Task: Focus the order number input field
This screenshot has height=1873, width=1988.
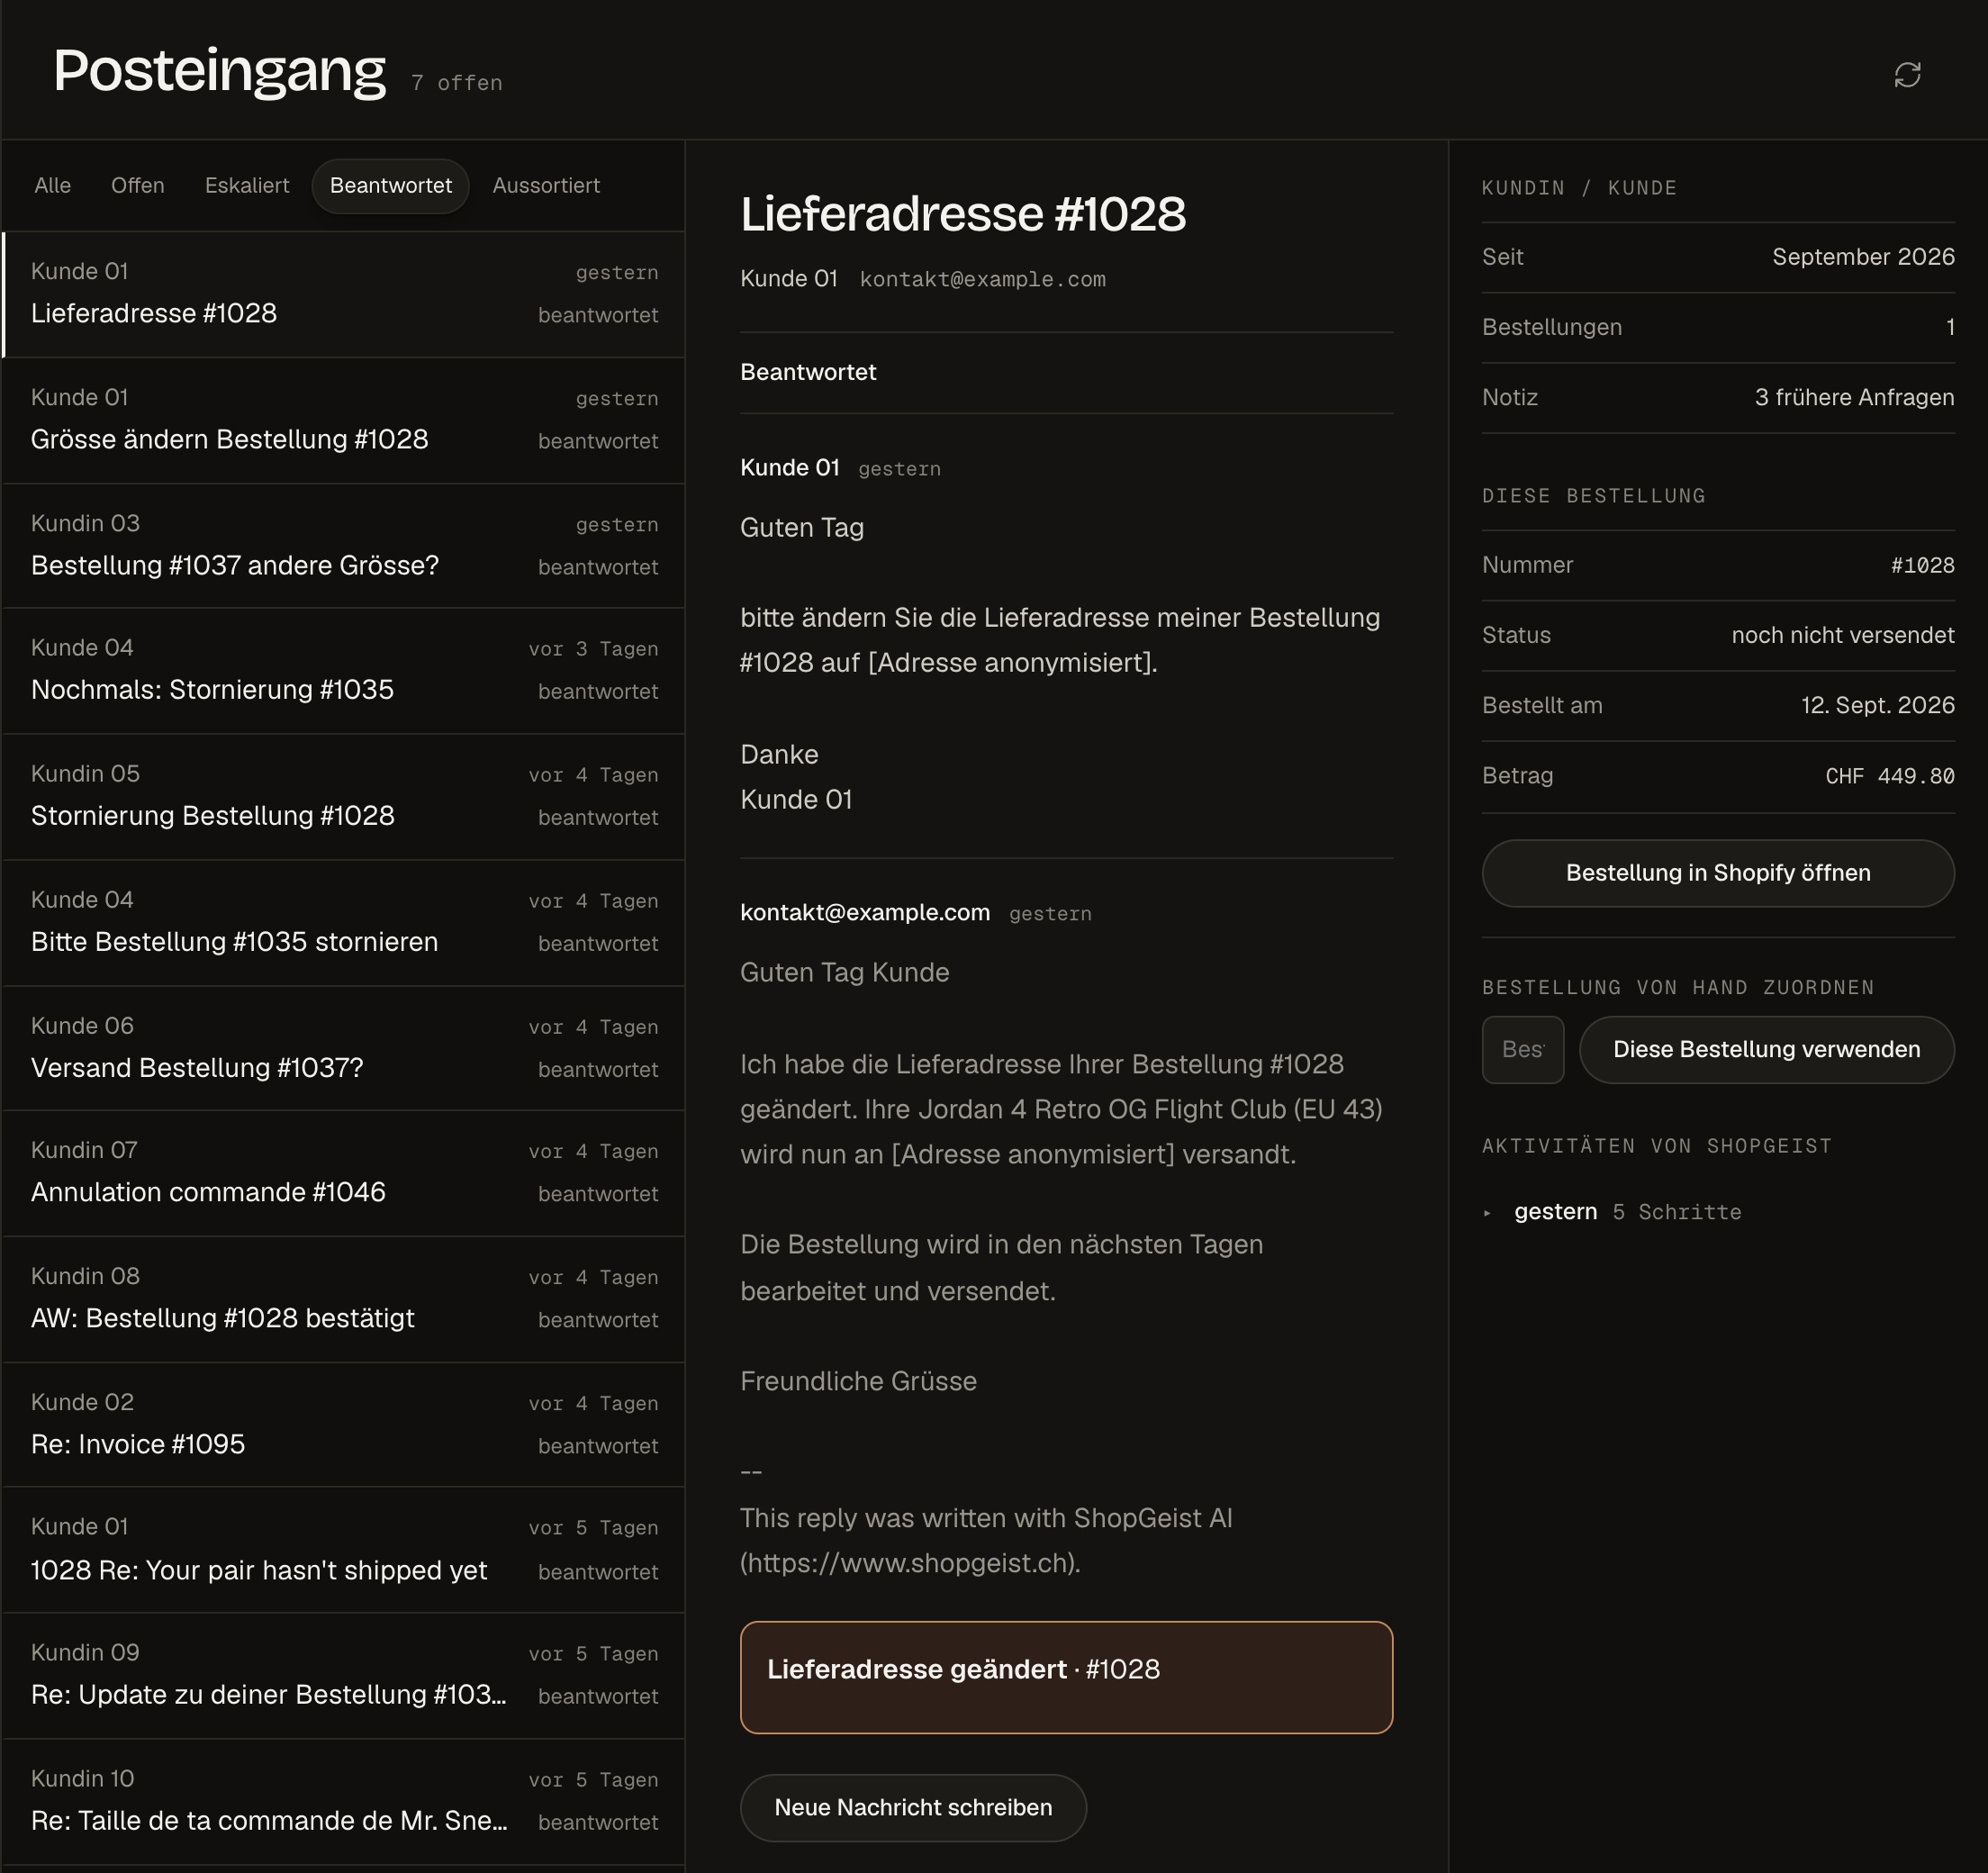Action: (1522, 1049)
